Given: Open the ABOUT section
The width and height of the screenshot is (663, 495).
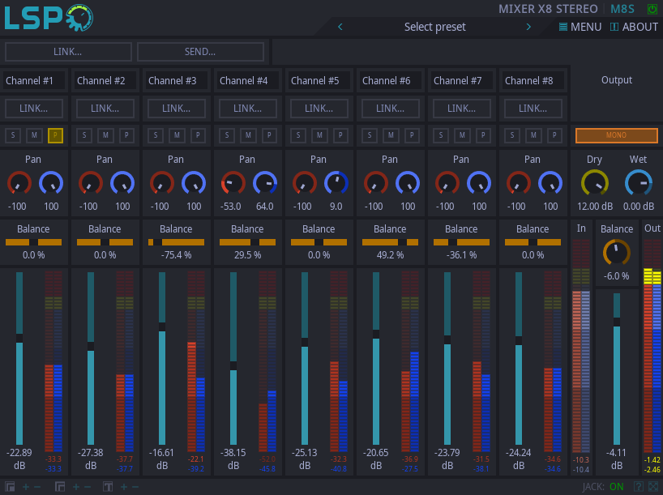Looking at the screenshot, I should pyautogui.click(x=634, y=27).
